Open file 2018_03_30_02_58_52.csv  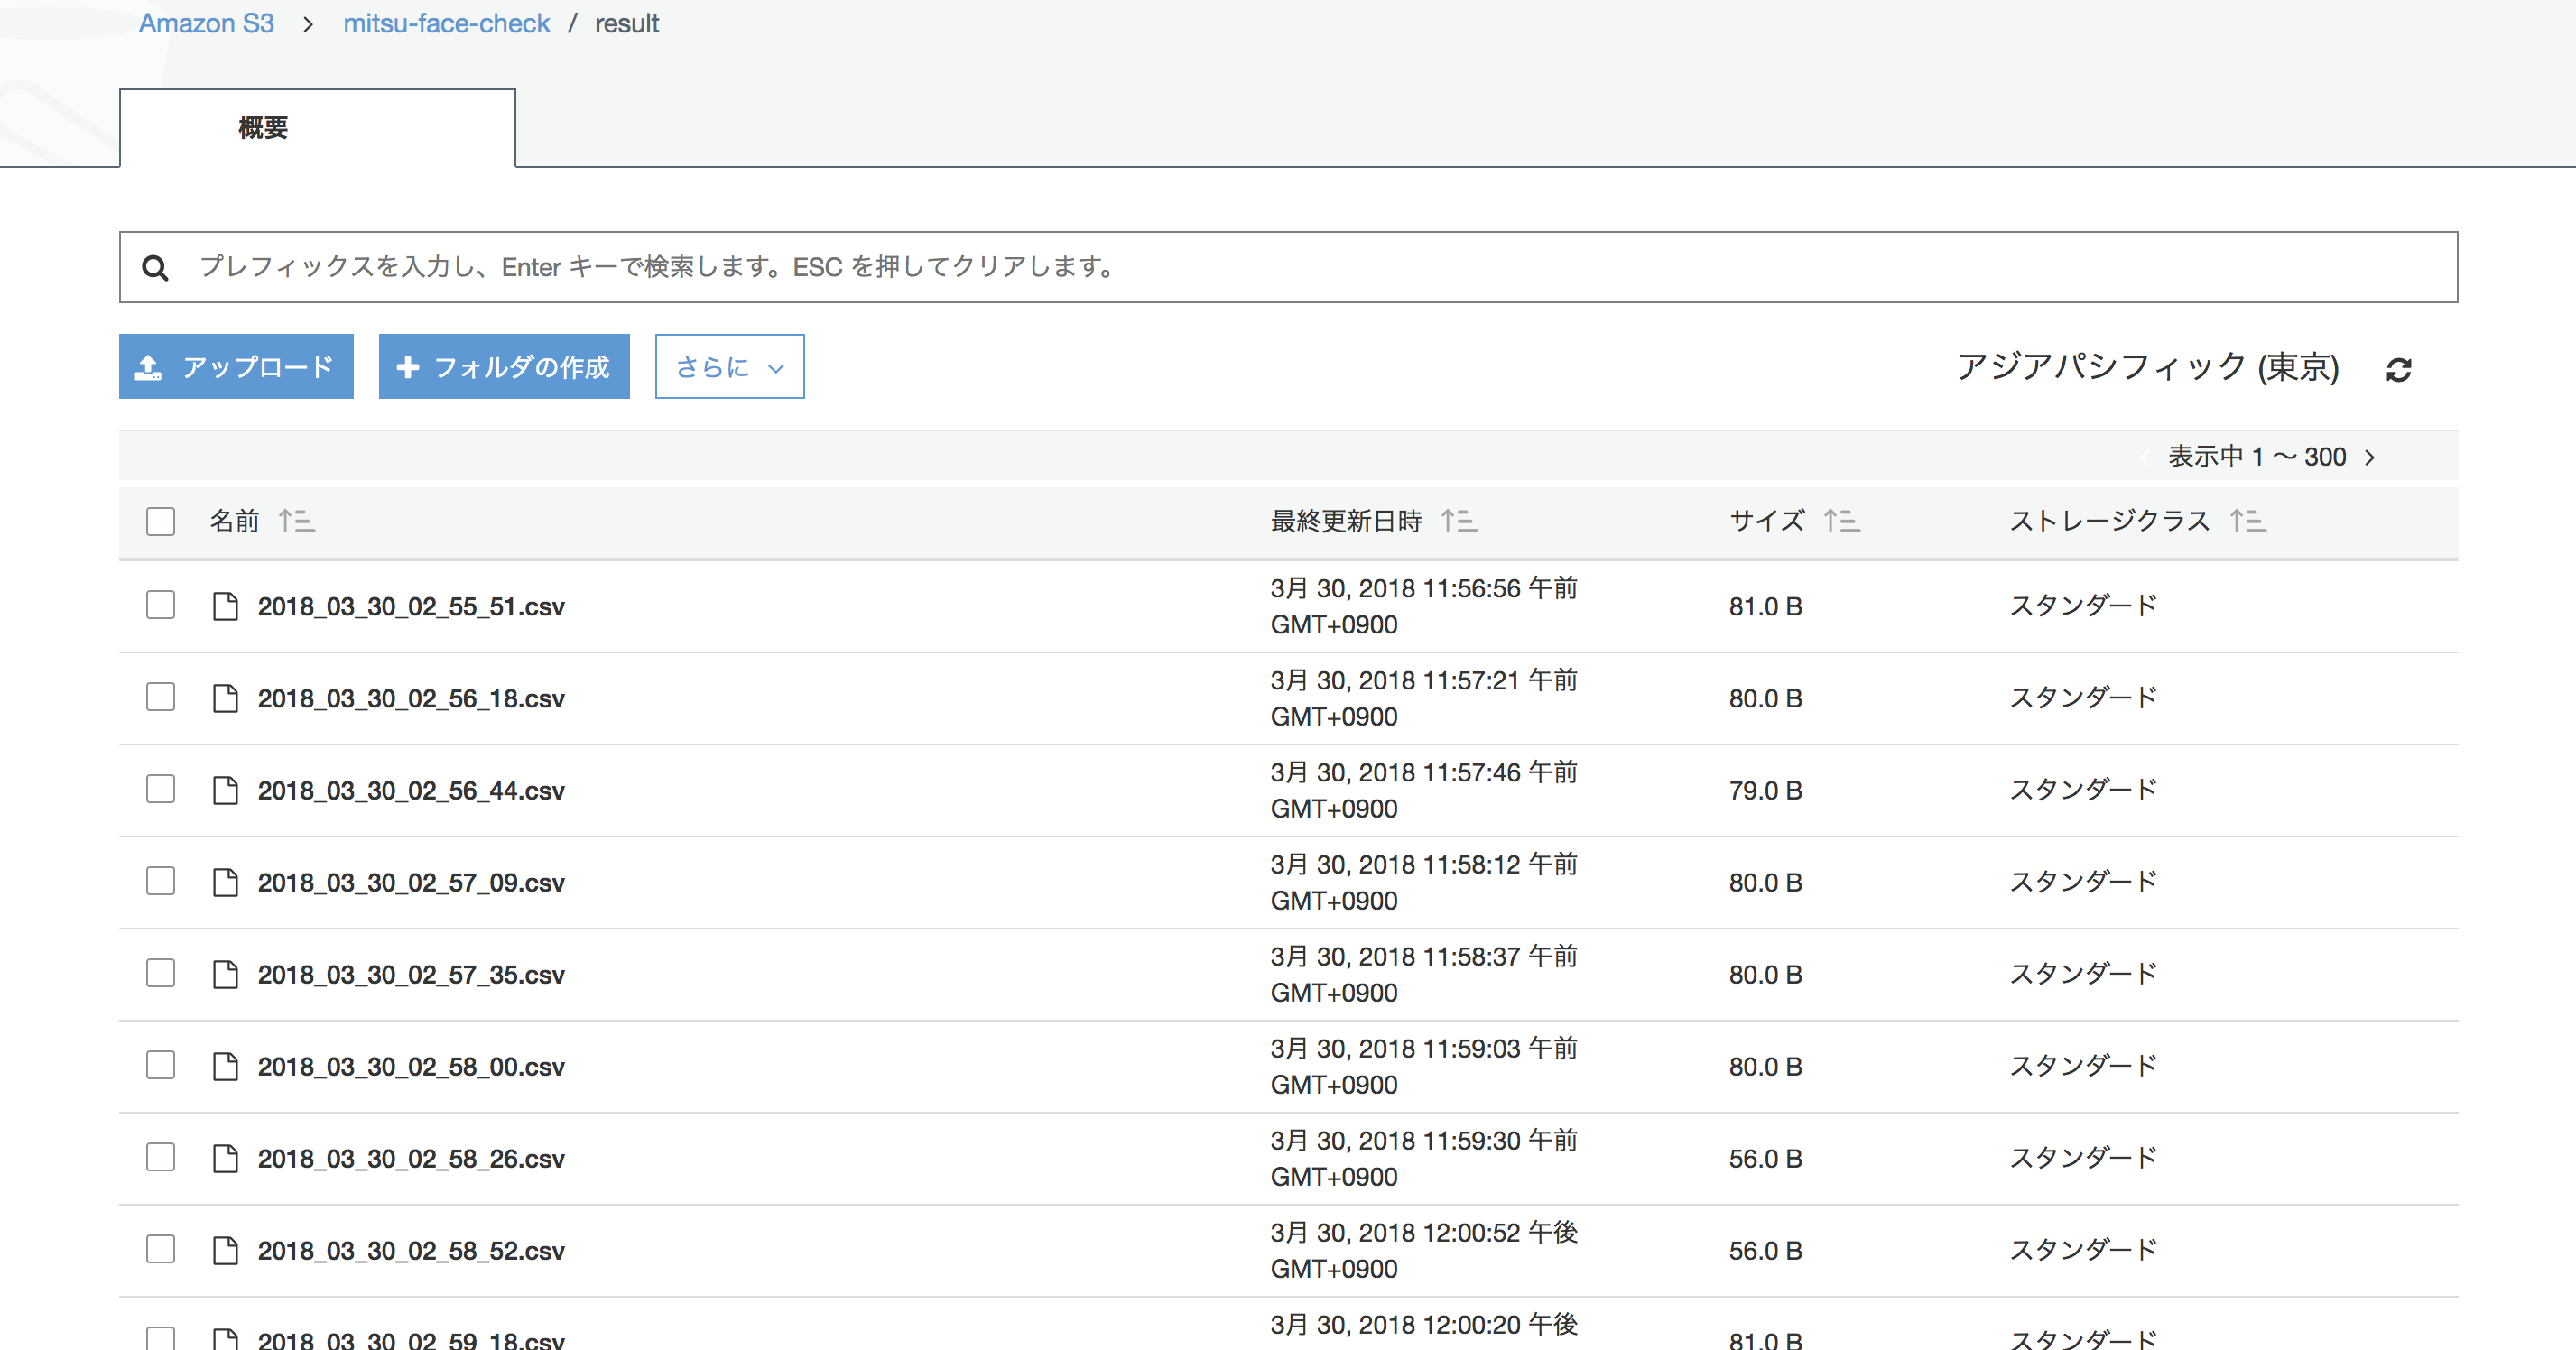(x=411, y=1251)
